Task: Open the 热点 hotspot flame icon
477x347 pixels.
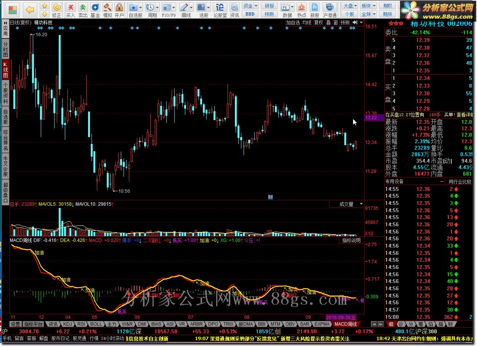Action: (x=301, y=10)
